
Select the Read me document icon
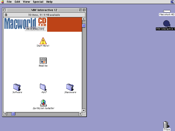pyautogui.click(x=43, y=61)
